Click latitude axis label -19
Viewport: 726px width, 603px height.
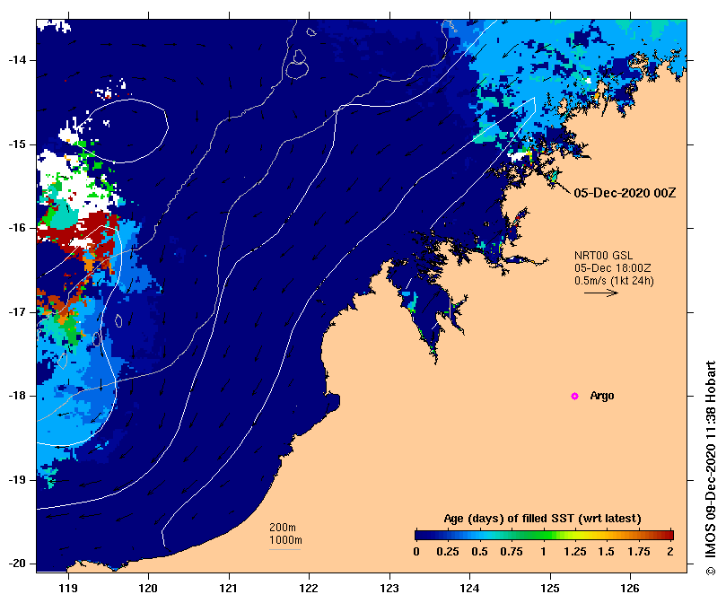[x=17, y=480]
